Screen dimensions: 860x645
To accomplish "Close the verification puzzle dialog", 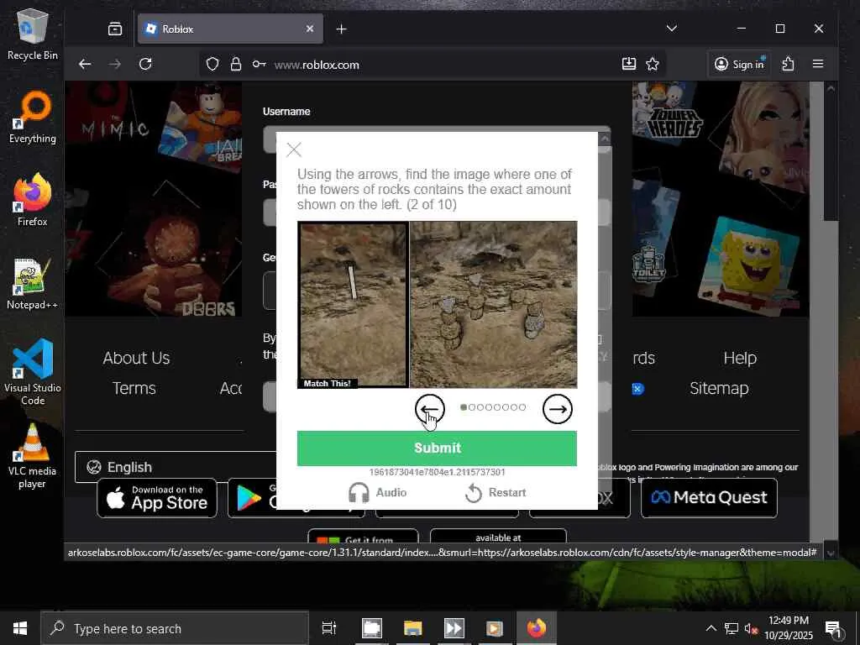I will tap(294, 149).
